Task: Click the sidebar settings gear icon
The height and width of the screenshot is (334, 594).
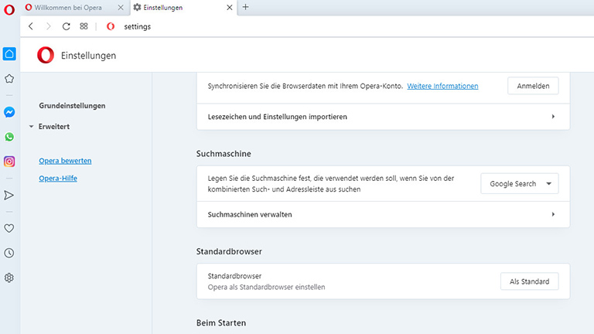Action: click(x=9, y=278)
